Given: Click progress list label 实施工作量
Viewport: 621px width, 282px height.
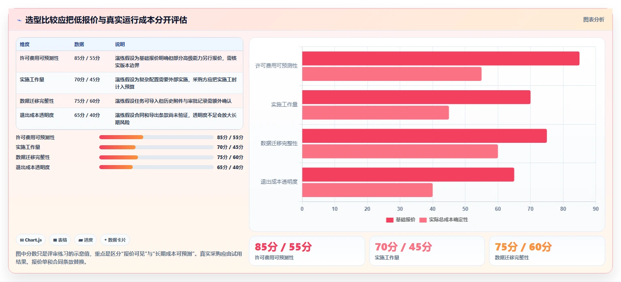Looking at the screenshot, I should point(28,147).
